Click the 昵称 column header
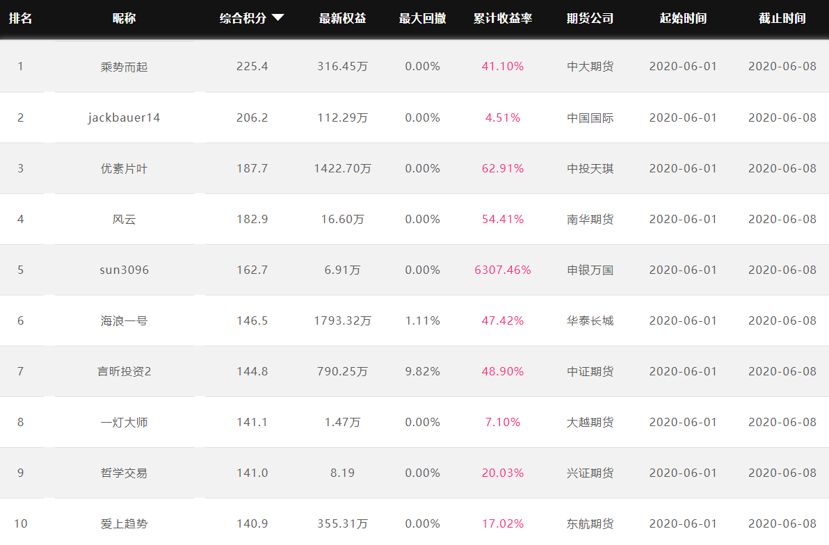The image size is (829, 545). coord(124,19)
